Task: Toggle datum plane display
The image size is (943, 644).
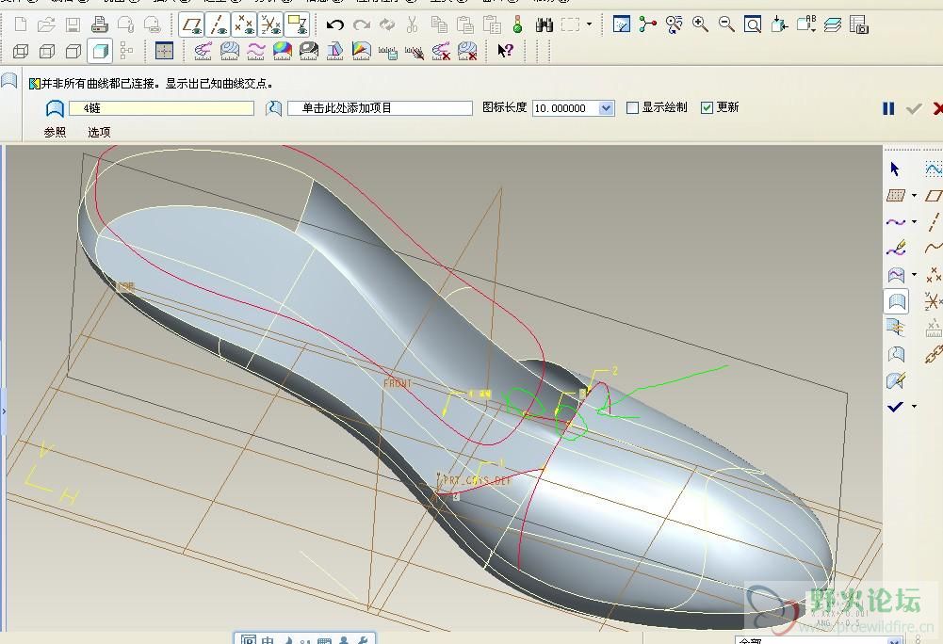Action: point(192,24)
